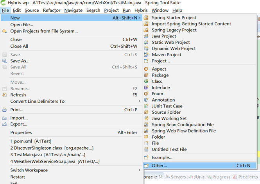Open the Window menu

[x=160, y=10]
